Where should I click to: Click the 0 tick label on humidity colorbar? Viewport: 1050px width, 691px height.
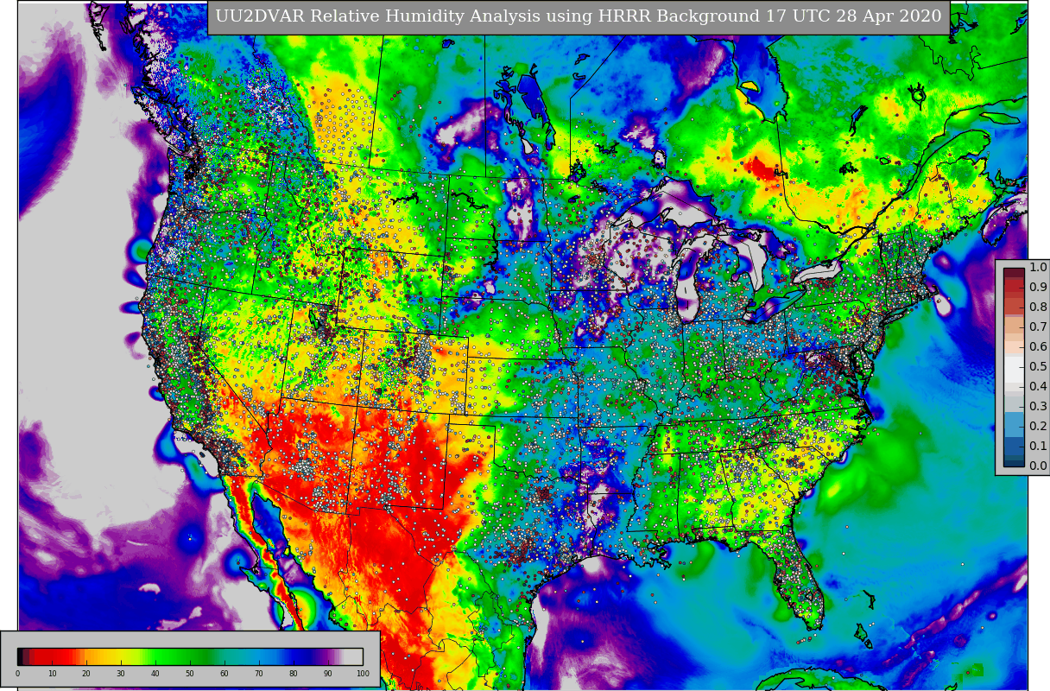click(x=17, y=674)
